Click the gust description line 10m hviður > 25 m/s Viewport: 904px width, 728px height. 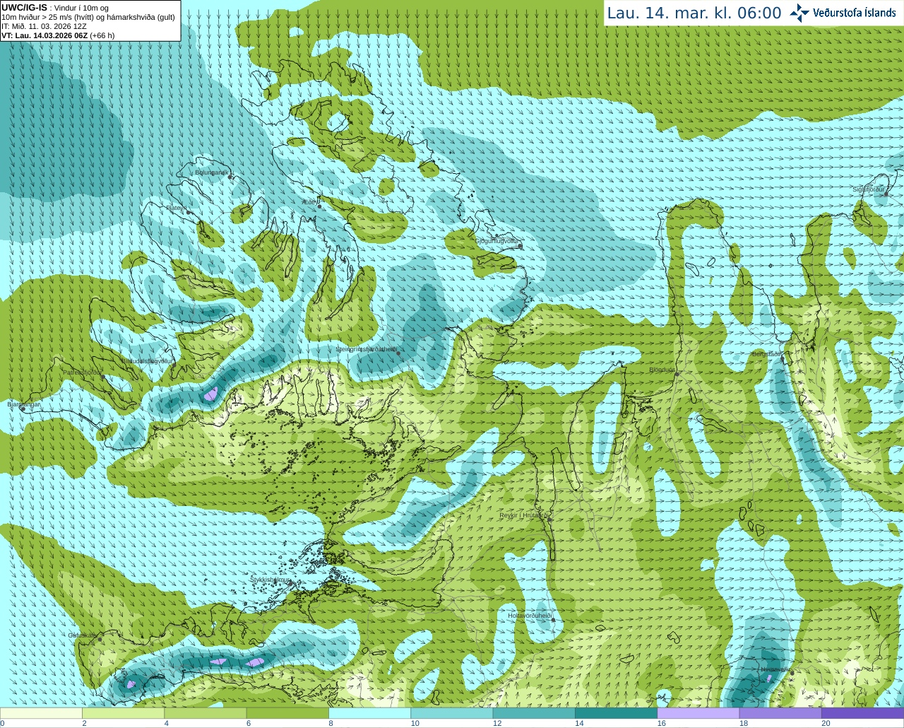[88, 17]
